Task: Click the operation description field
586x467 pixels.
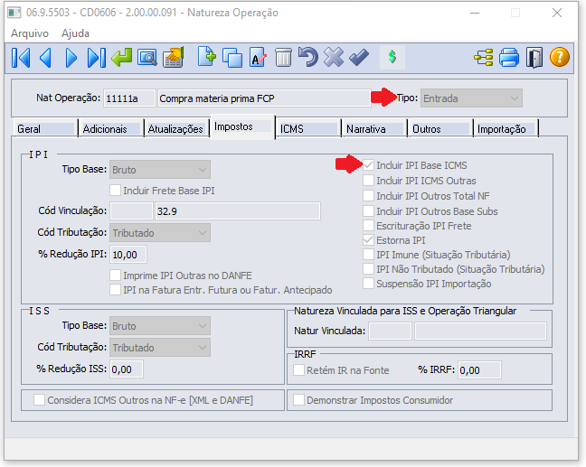Action: (264, 98)
